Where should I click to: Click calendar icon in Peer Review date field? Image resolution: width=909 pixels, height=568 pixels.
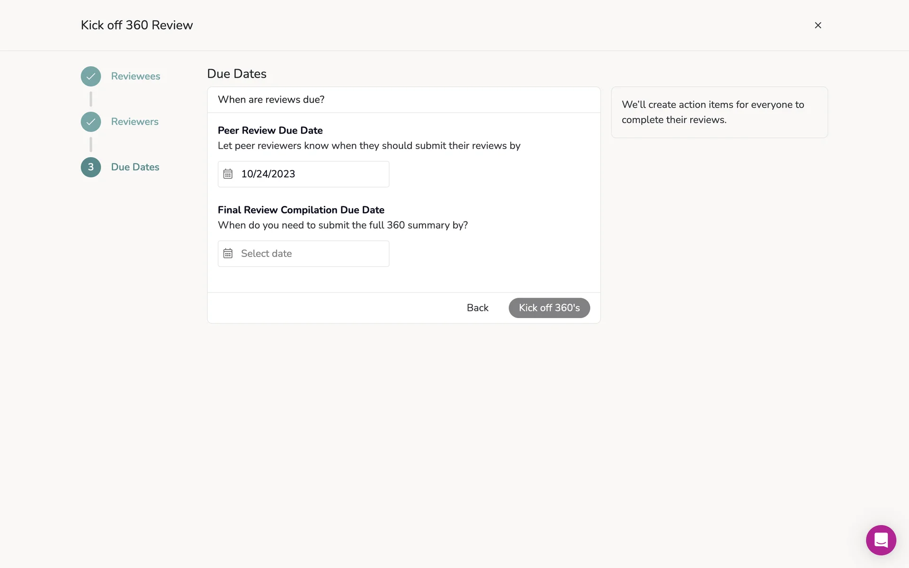[x=228, y=174]
